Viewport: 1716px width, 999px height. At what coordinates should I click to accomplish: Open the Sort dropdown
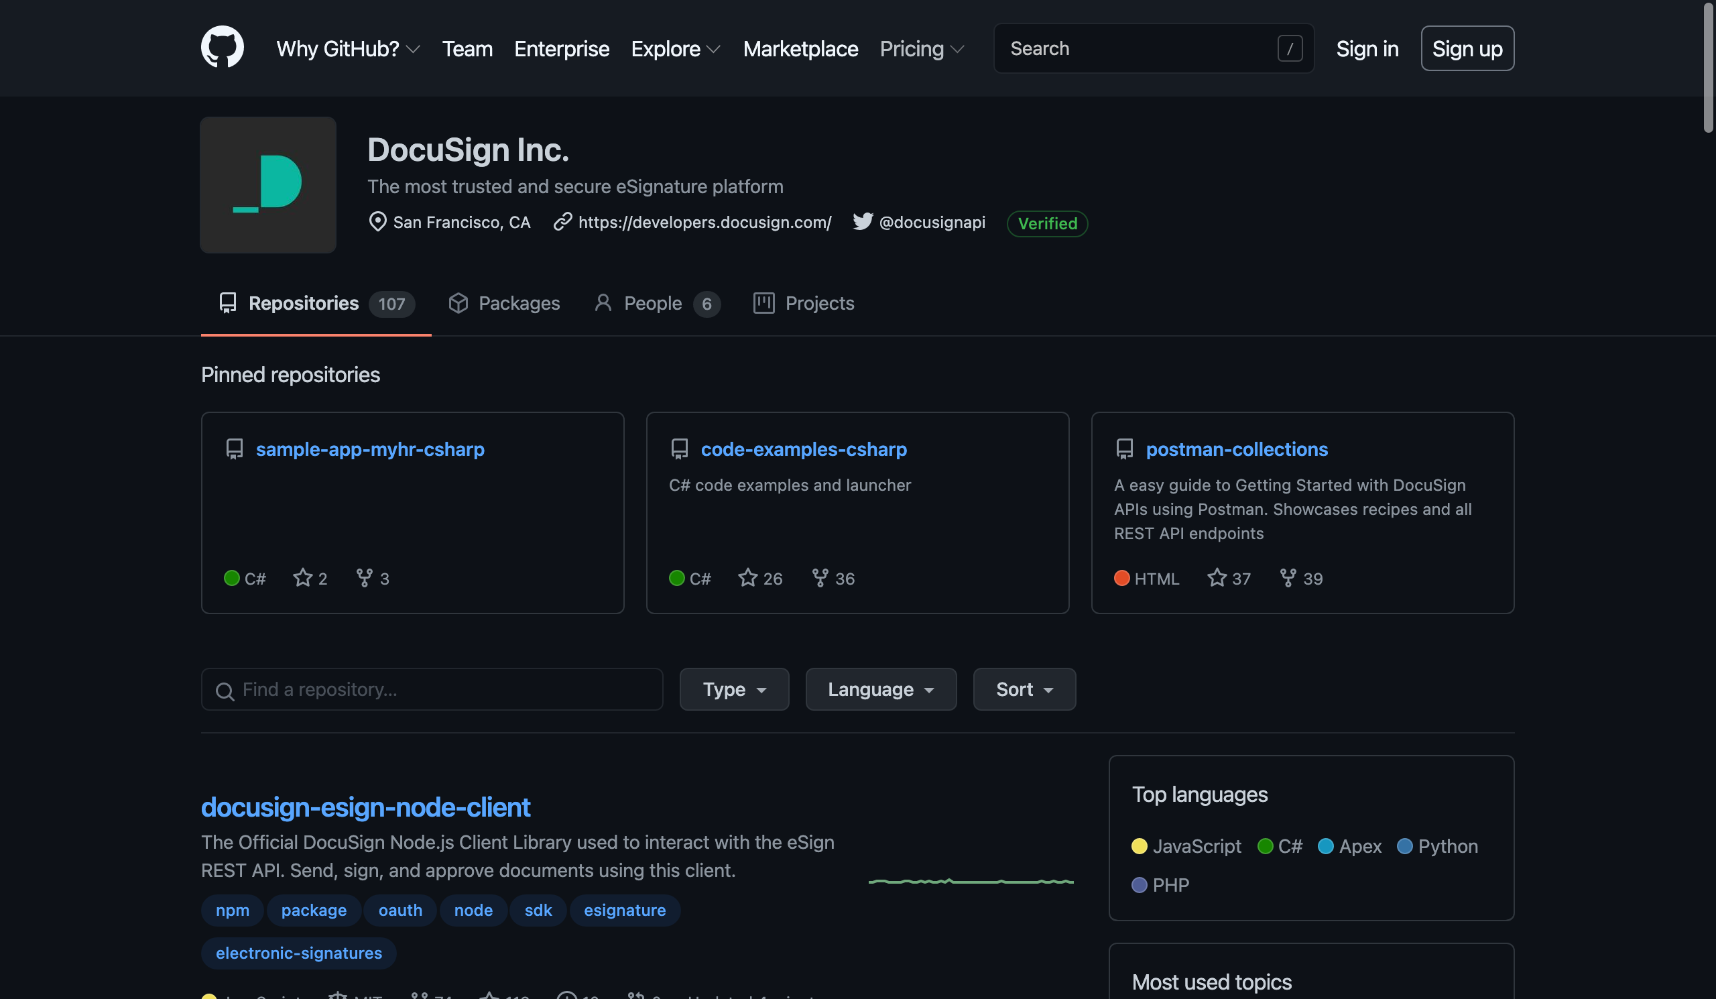pyautogui.click(x=1024, y=689)
